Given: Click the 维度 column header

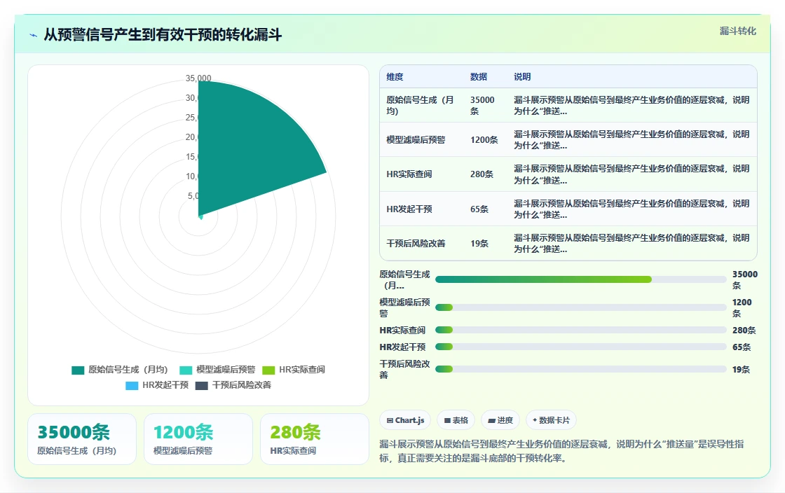Looking at the screenshot, I should click(x=395, y=77).
